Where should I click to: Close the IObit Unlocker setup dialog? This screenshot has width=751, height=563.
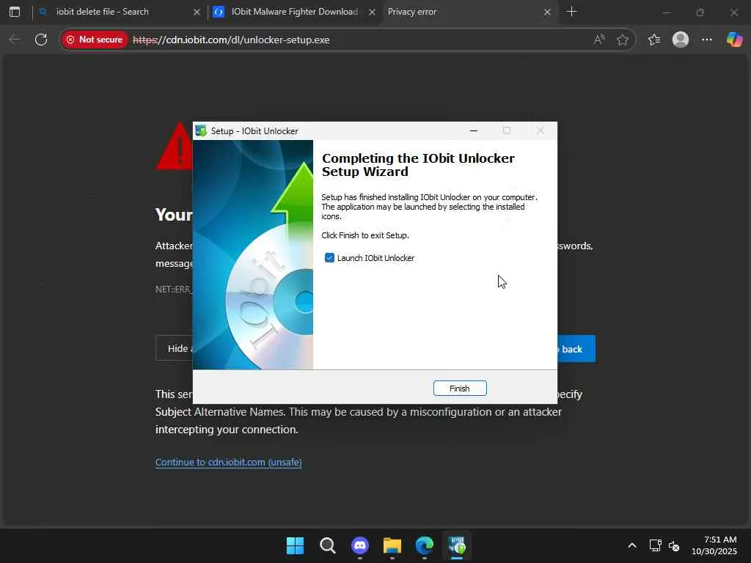coord(541,130)
